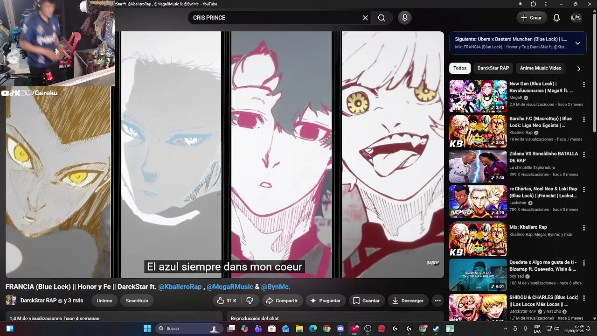597x336 pixels.
Task: Clear the search box with the X icon
Action: (365, 18)
